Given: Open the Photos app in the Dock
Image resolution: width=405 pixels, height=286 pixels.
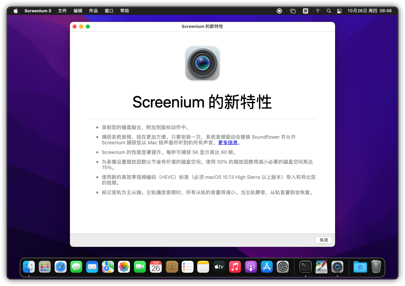Looking at the screenshot, I should (x=124, y=266).
